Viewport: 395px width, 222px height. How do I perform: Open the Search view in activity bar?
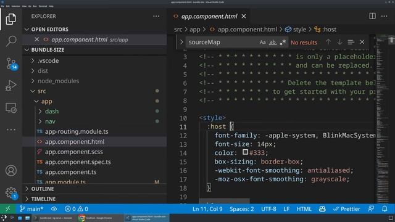[11, 41]
